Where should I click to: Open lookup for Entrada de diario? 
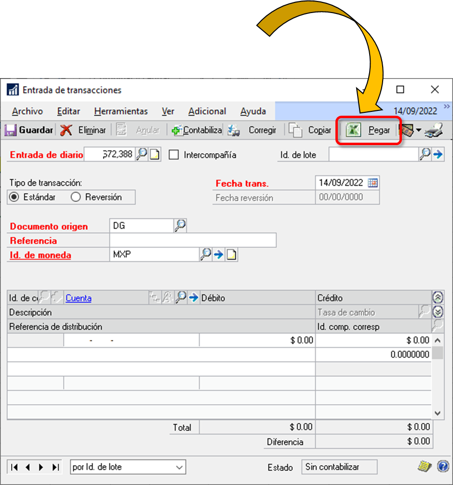(x=142, y=154)
